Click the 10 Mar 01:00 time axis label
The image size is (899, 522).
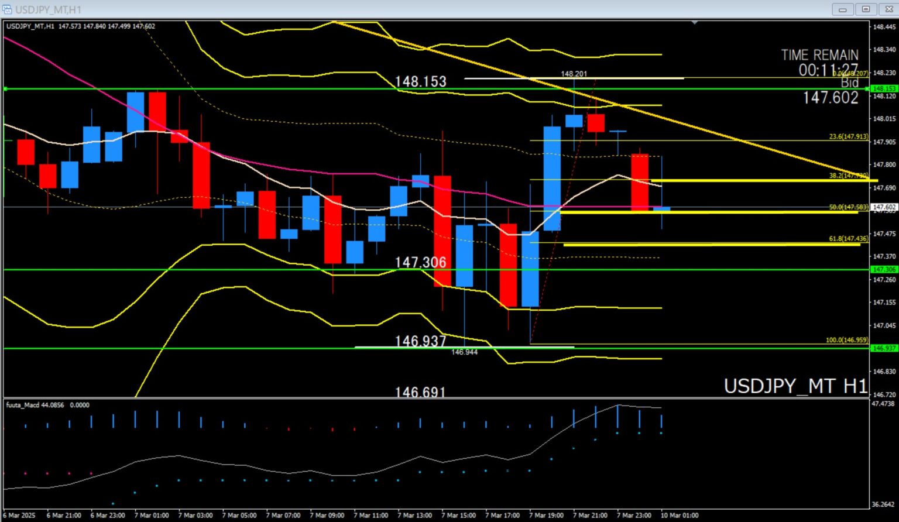[x=679, y=516]
